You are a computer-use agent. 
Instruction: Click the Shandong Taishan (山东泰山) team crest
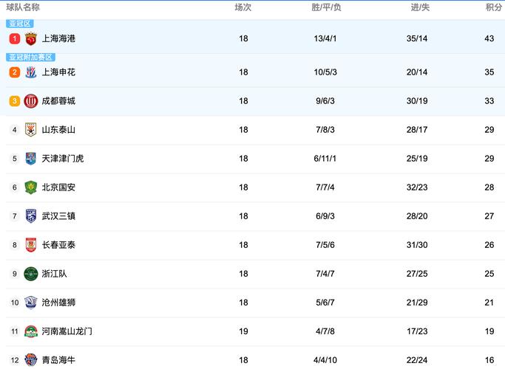pyautogui.click(x=30, y=130)
